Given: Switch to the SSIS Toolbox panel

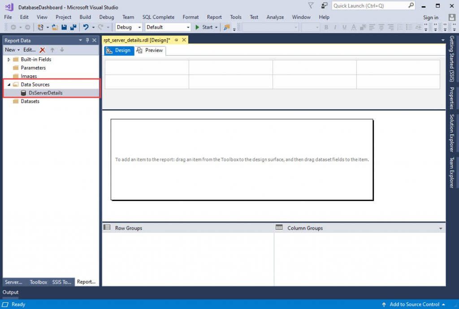Looking at the screenshot, I should pyautogui.click(x=62, y=282).
